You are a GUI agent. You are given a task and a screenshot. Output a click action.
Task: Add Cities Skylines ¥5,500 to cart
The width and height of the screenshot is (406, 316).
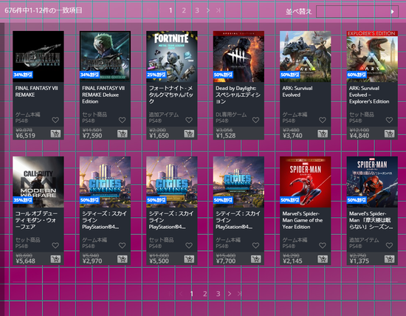(x=189, y=259)
